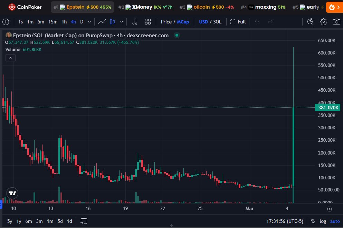Open chart settings gear

[x=324, y=22]
